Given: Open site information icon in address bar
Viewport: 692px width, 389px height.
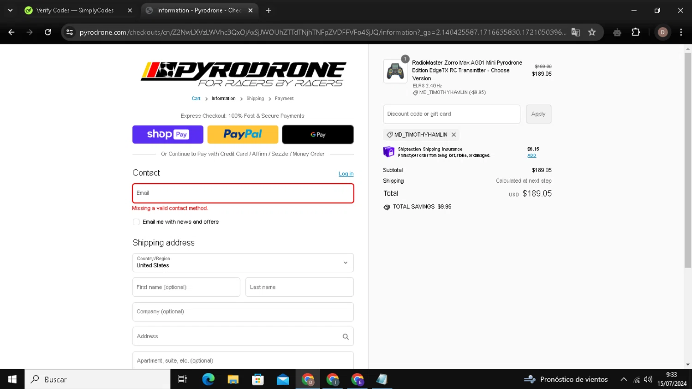Looking at the screenshot, I should click(70, 32).
